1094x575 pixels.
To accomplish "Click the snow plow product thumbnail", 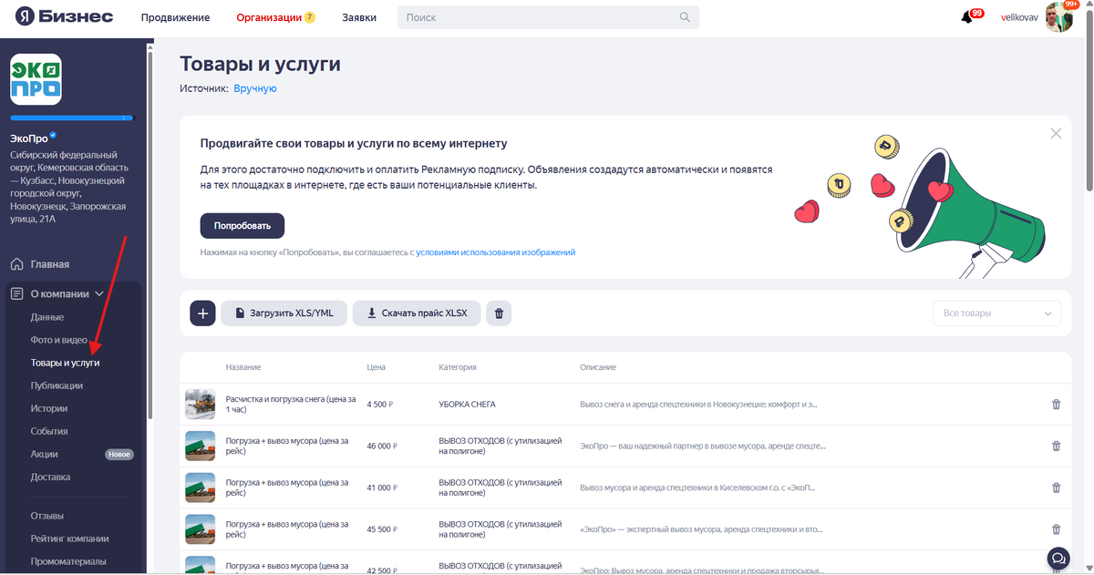I will [200, 404].
